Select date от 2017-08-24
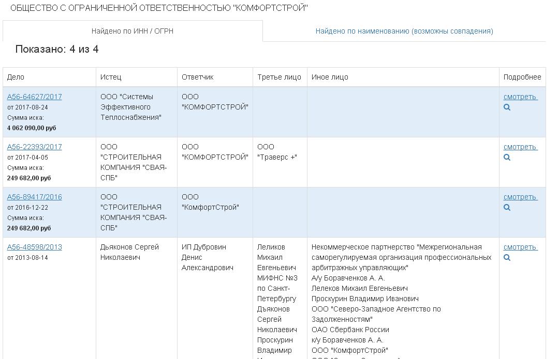This screenshot has height=359, width=558. (x=27, y=107)
